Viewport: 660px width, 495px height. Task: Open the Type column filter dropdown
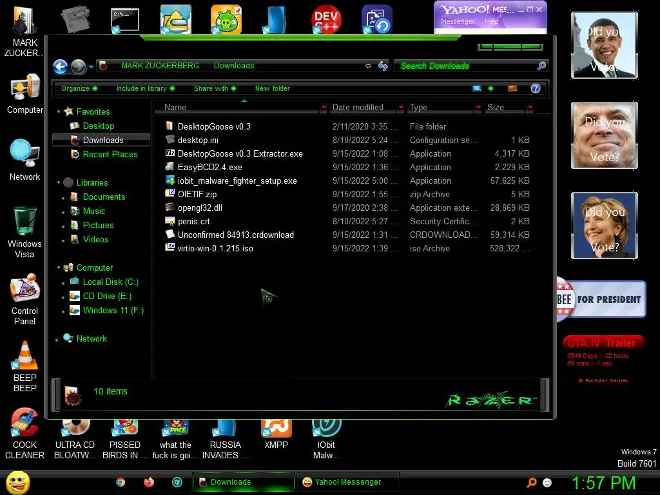tap(478, 108)
